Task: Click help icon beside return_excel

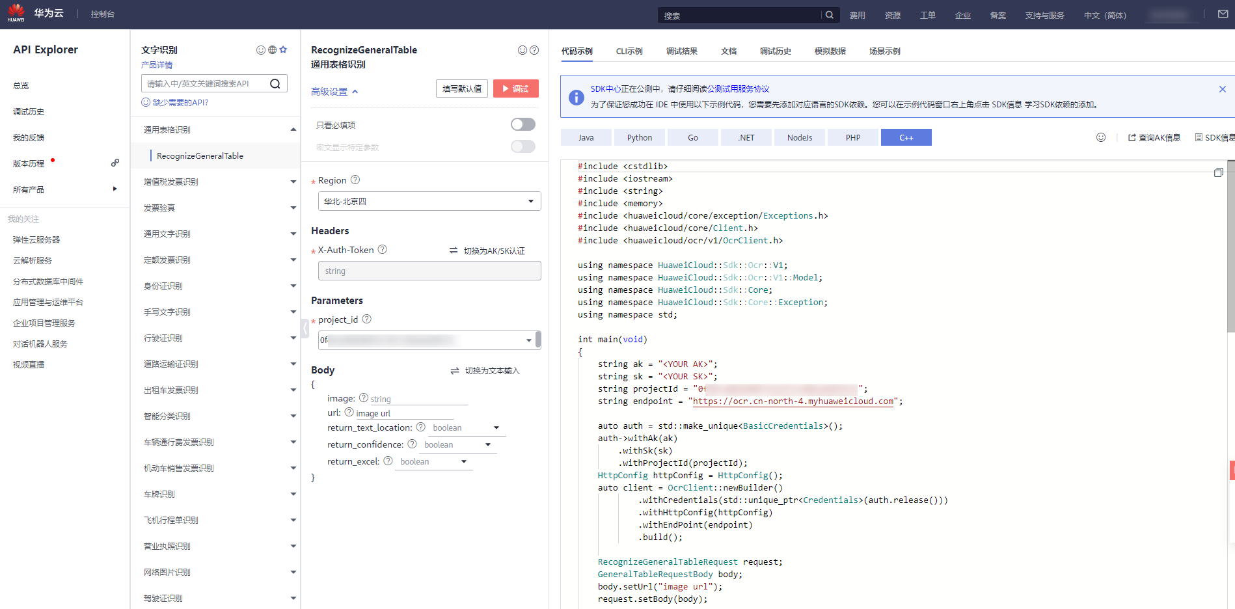Action: (x=388, y=461)
